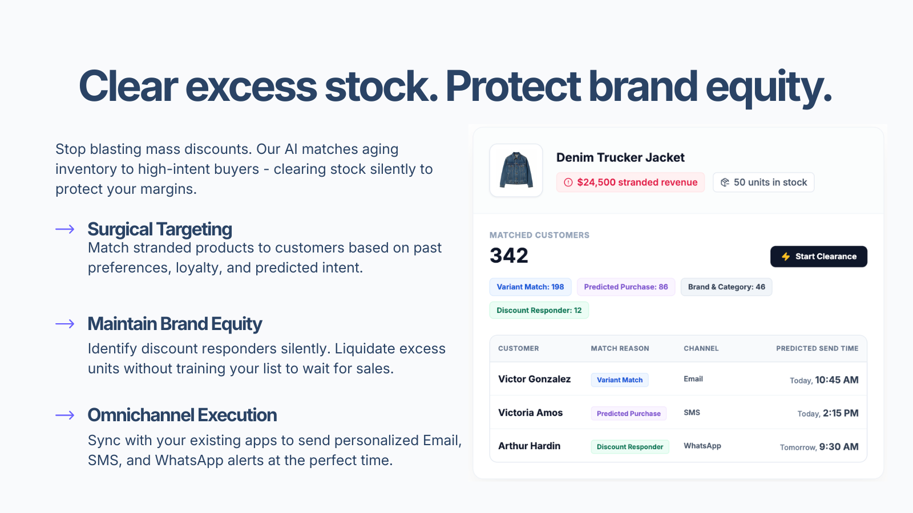Click the arrow icon beside Surgical Targeting
913x513 pixels.
[65, 229]
